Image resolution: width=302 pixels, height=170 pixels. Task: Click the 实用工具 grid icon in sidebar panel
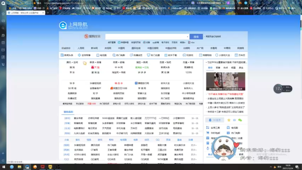tap(208, 128)
